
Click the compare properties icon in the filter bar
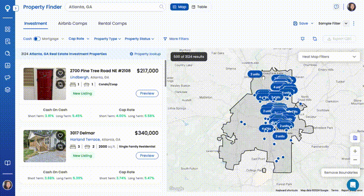pyautogui.click(x=315, y=39)
